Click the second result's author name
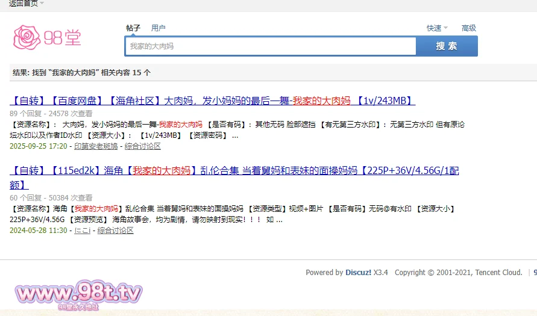Image resolution: width=537 pixels, height=316 pixels. click(x=83, y=231)
